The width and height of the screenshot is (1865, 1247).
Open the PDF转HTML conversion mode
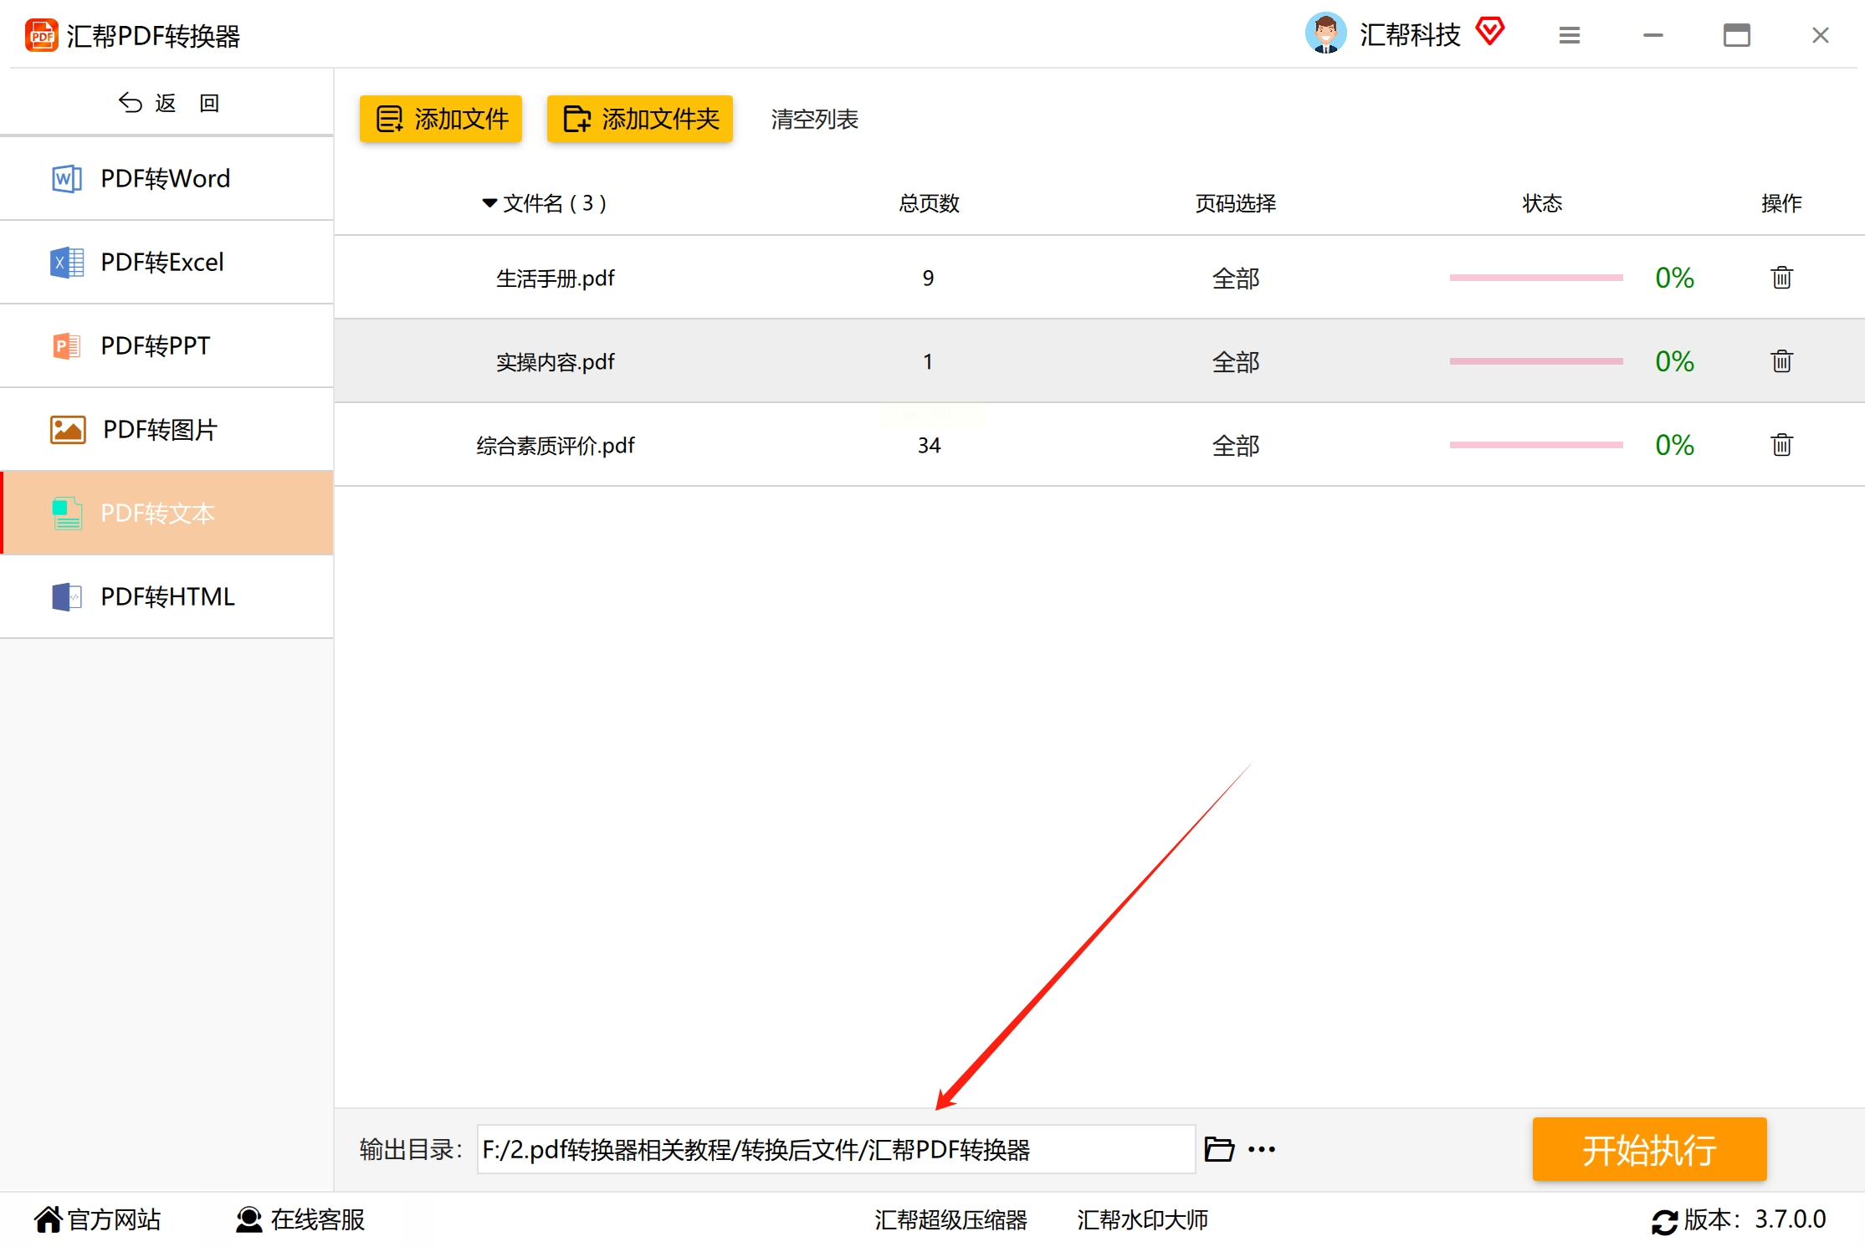point(166,596)
